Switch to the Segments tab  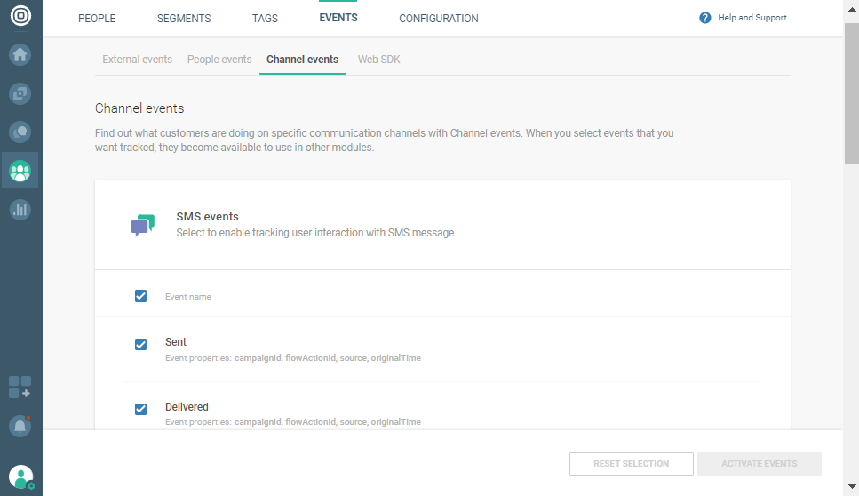(184, 19)
